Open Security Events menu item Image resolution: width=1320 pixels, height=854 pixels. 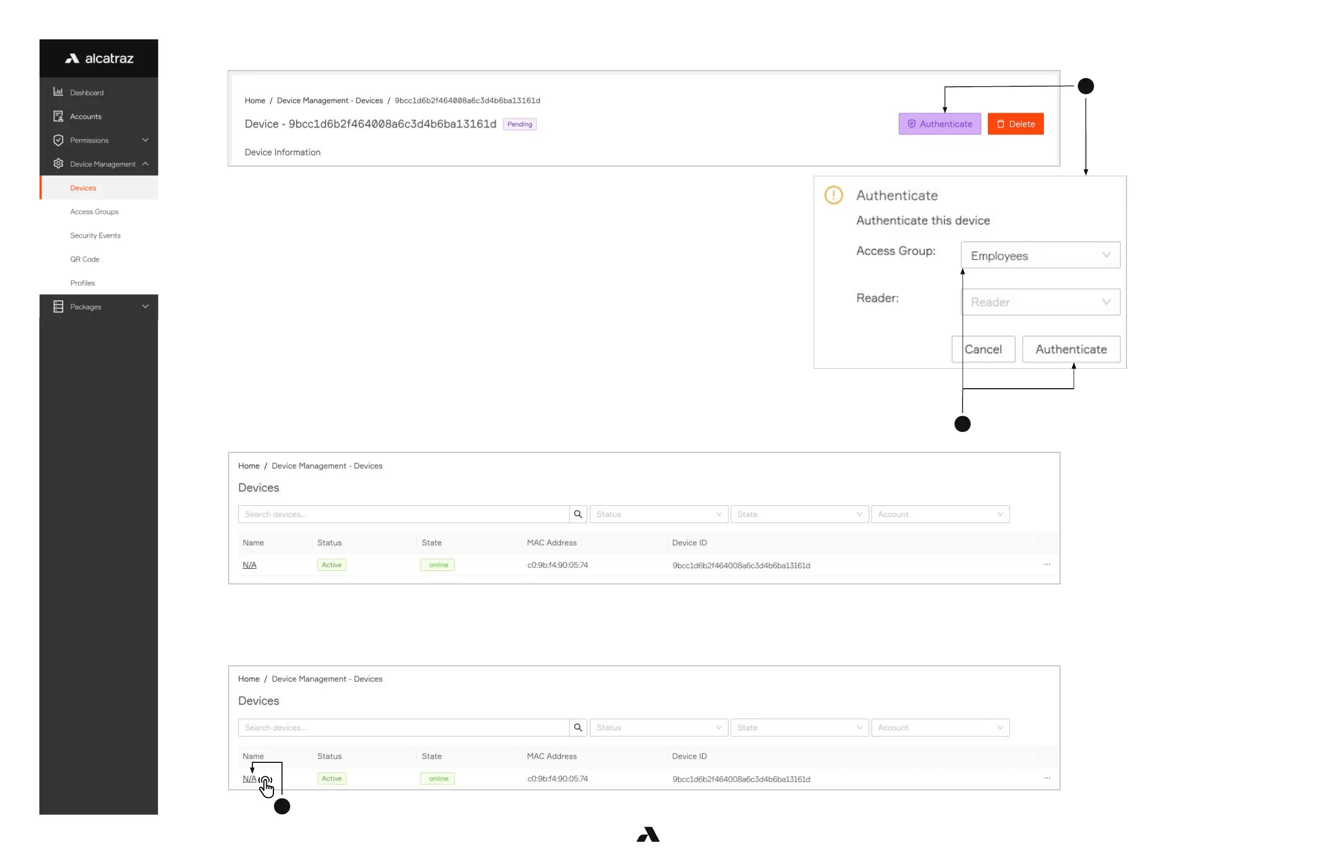click(x=95, y=235)
